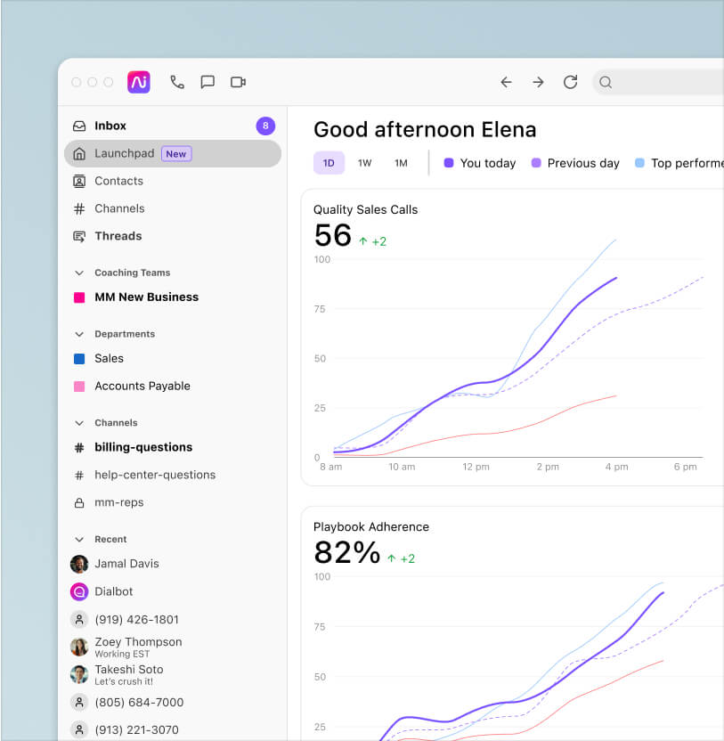
Task: Collapse the Recent section
Action: pos(81,539)
